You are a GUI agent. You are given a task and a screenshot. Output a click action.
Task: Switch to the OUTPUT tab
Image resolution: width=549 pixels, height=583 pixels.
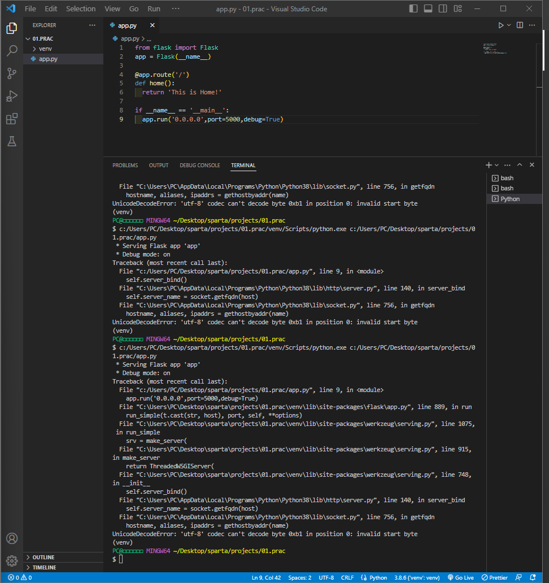pyautogui.click(x=159, y=166)
